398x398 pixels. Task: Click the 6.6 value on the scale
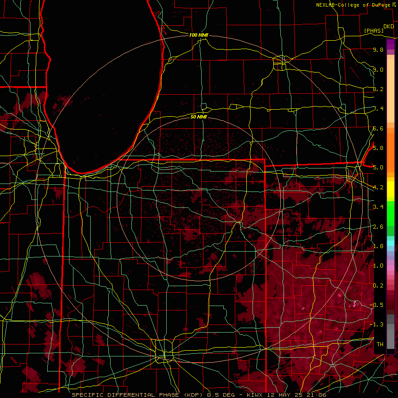click(x=378, y=129)
